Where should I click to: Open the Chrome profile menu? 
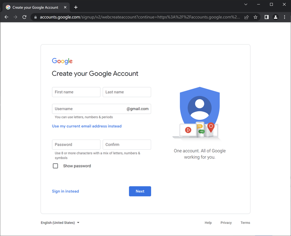click(x=276, y=17)
